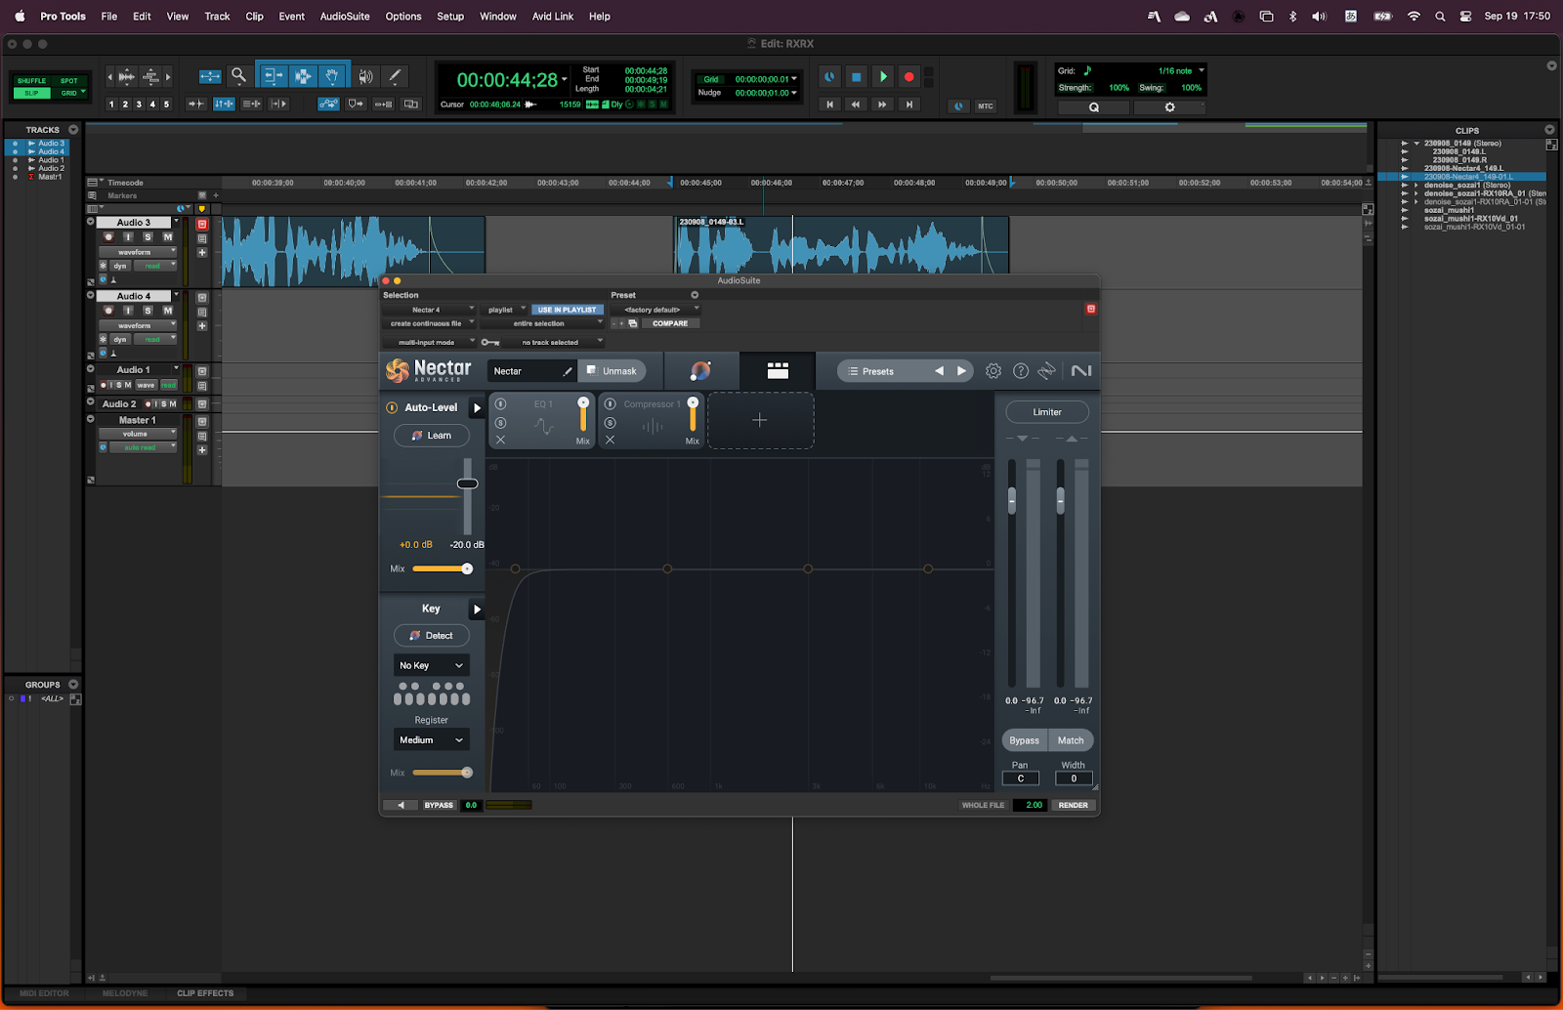Image resolution: width=1563 pixels, height=1010 pixels.
Task: Toggle the Nectar Bypass button
Action: point(1024,740)
